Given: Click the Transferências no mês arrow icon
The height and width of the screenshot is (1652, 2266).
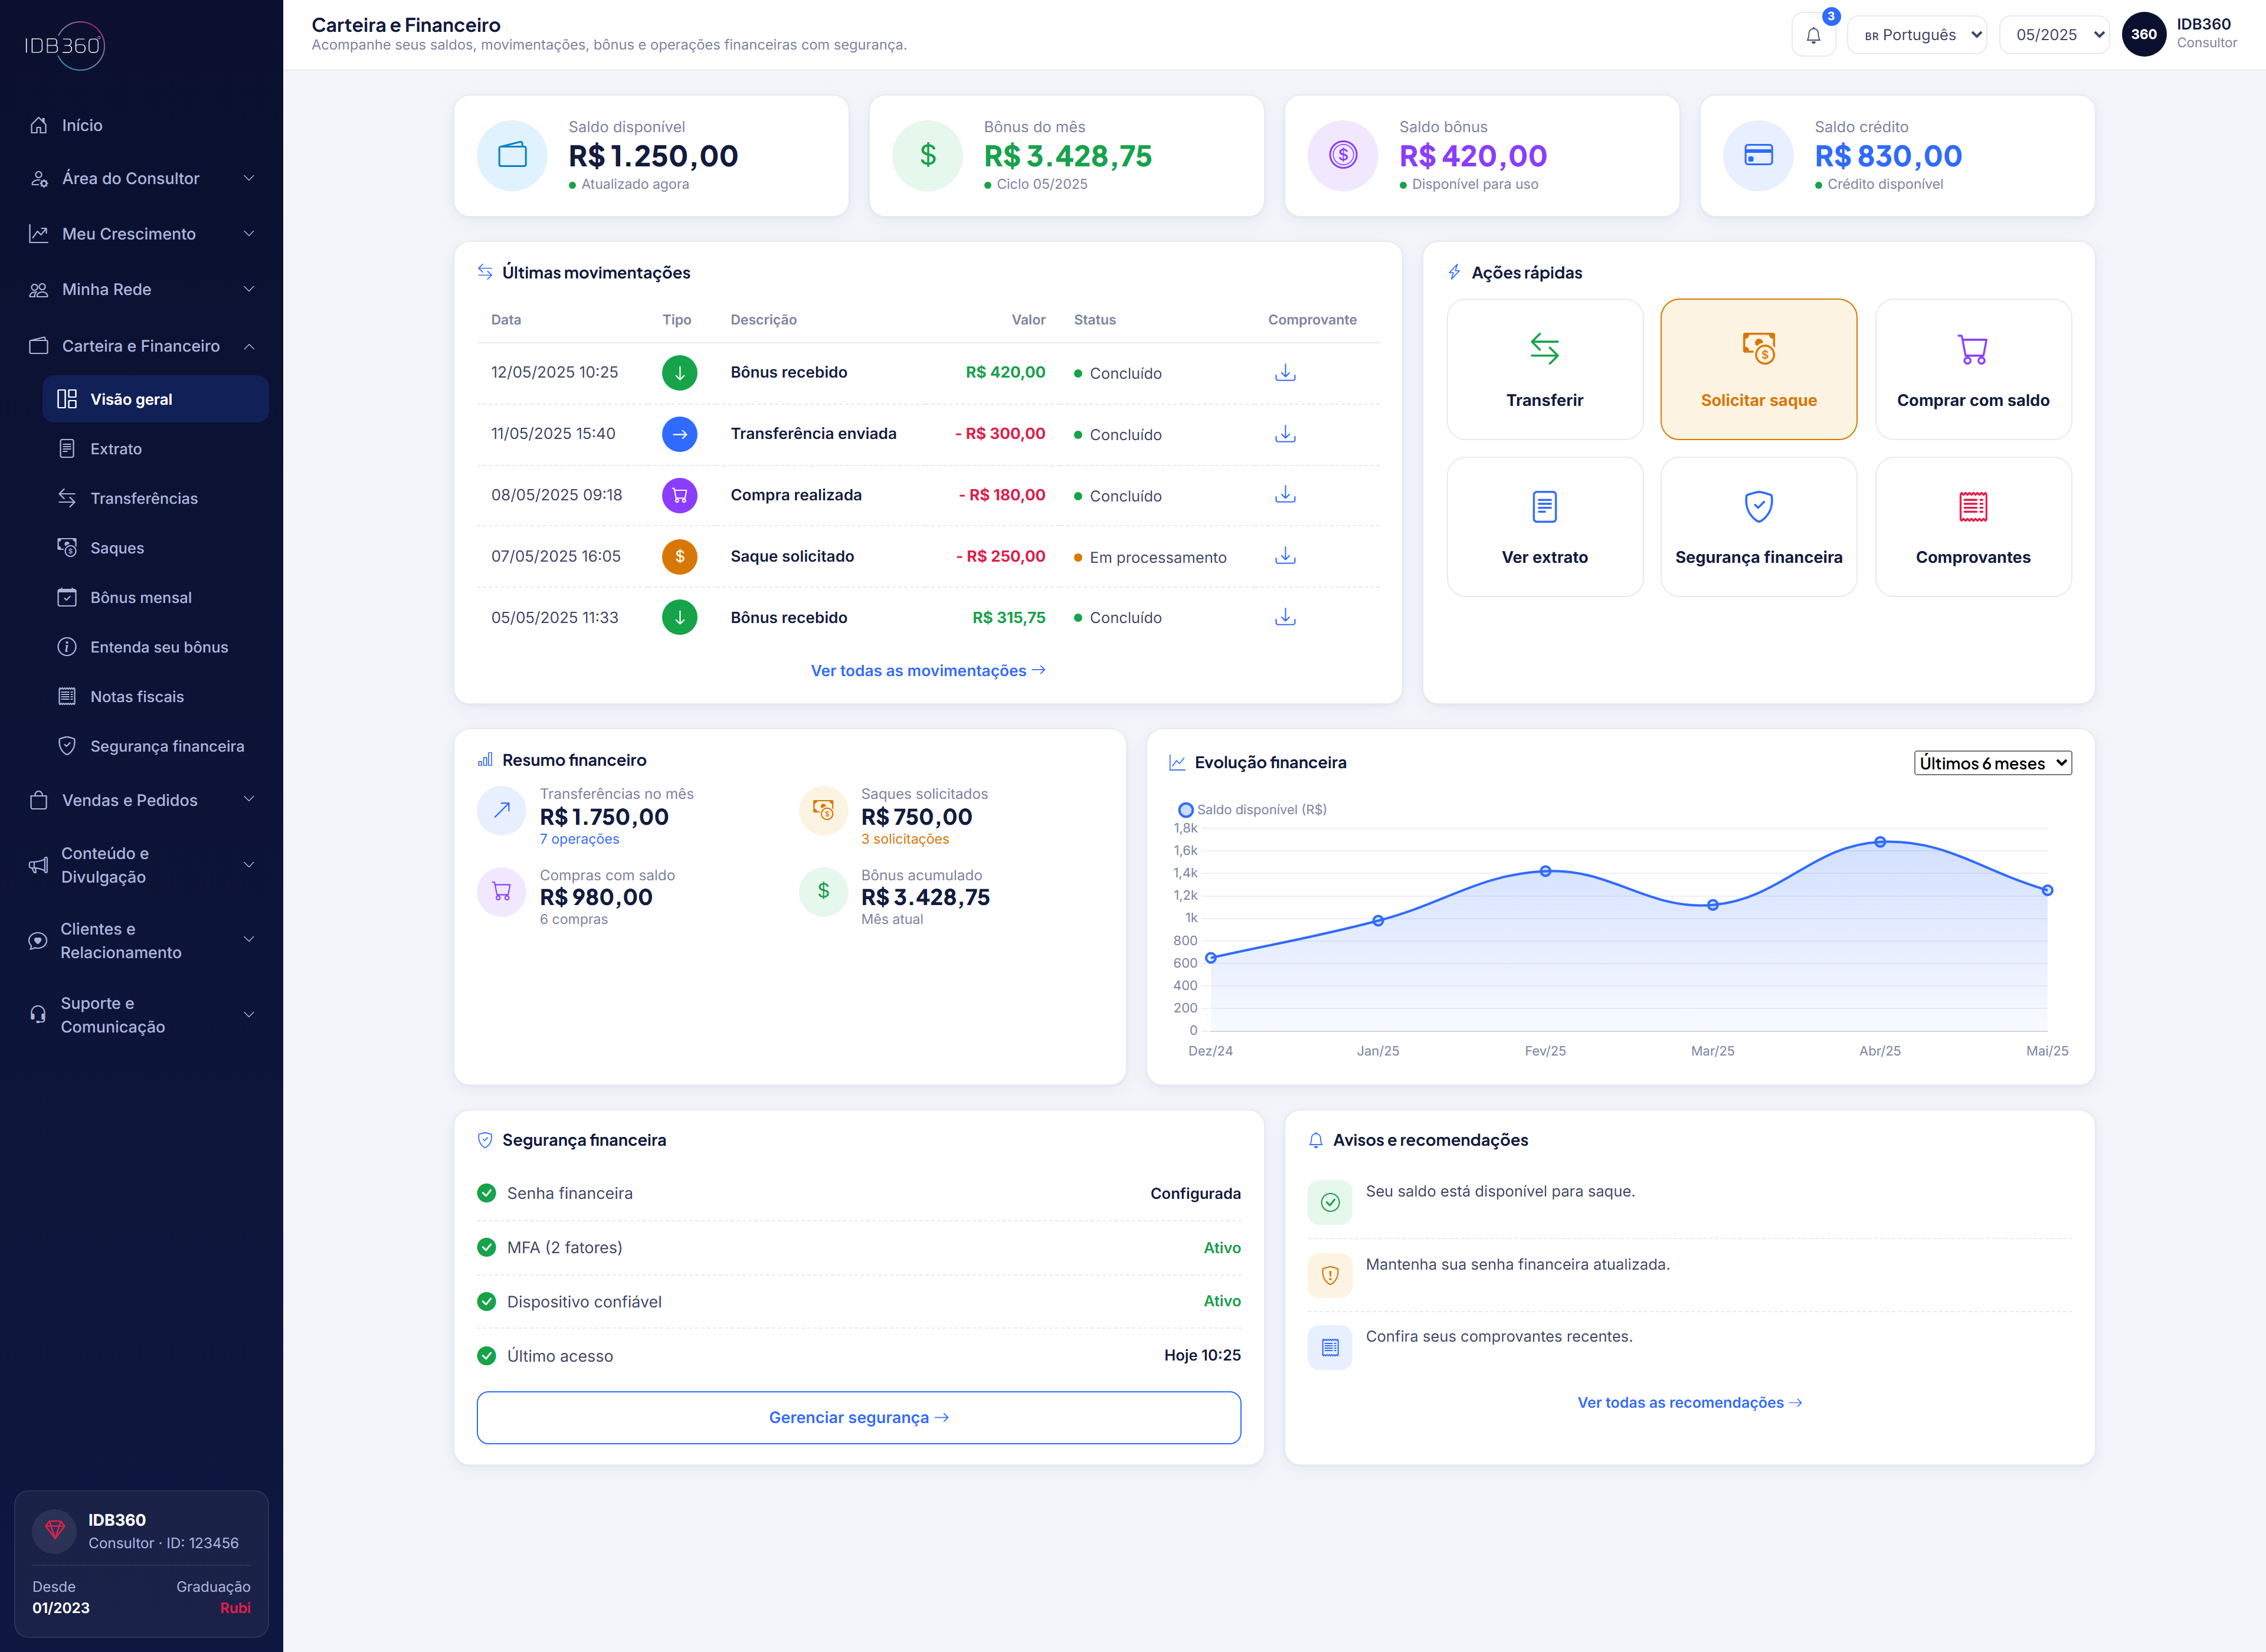Looking at the screenshot, I should tap(502, 810).
